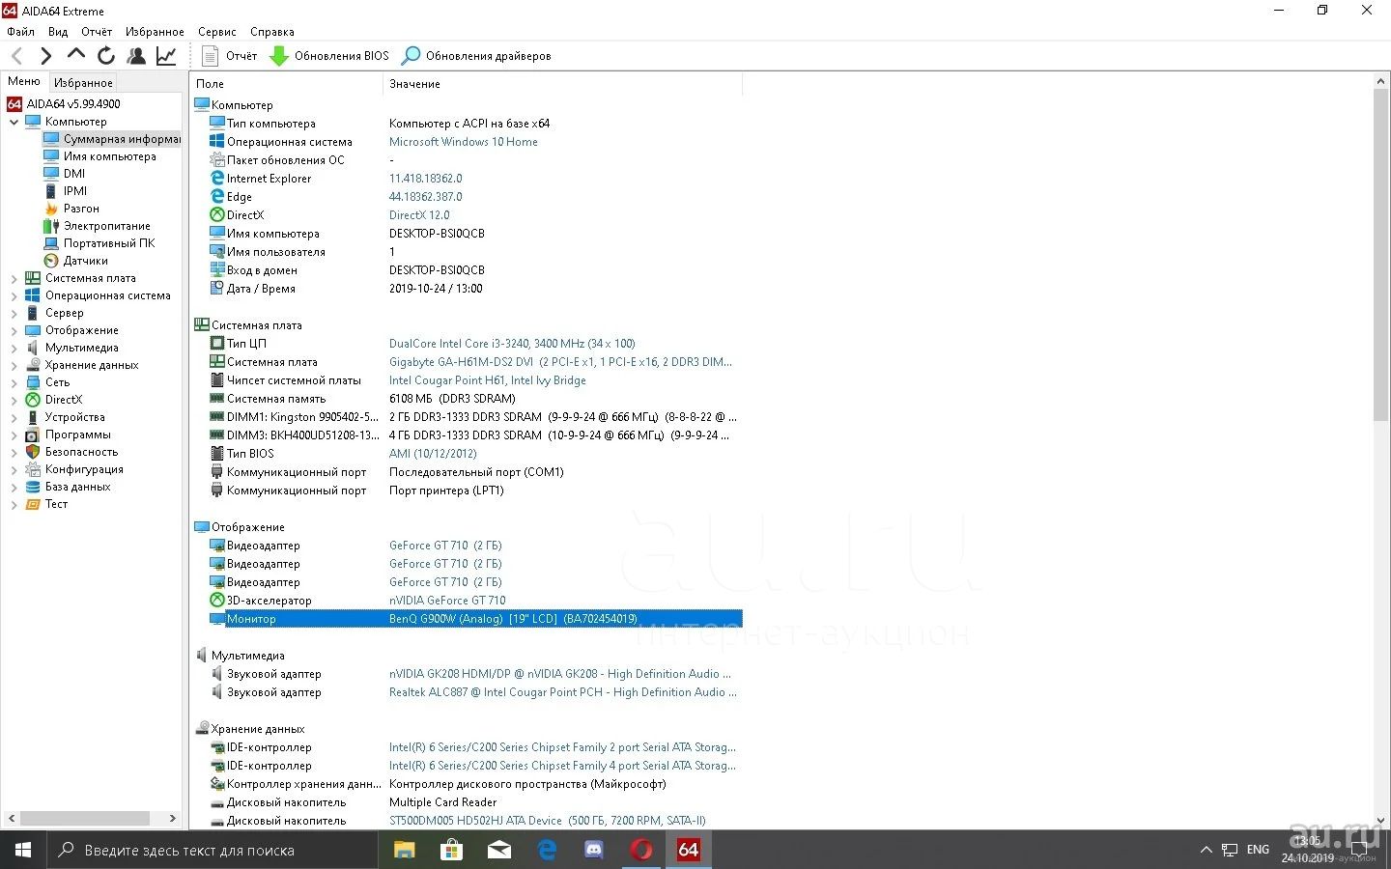Open Microsoft Windows 10 Home link

click(464, 142)
